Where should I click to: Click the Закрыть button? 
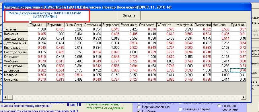[129, 16]
